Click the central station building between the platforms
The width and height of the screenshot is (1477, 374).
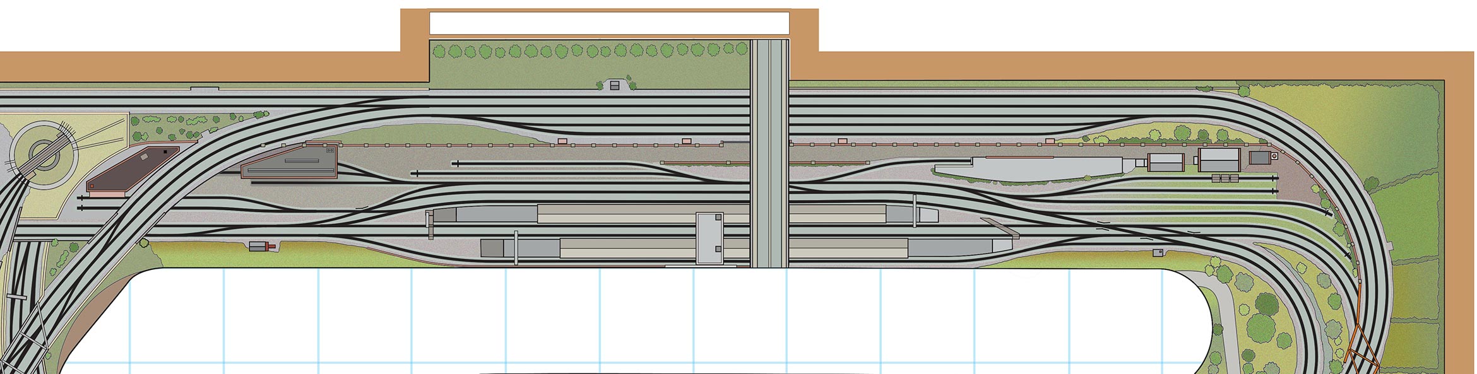(x=710, y=238)
